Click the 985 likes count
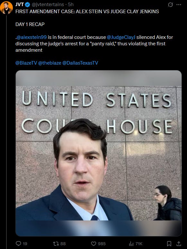This screenshot has width=187, height=249. (102, 244)
